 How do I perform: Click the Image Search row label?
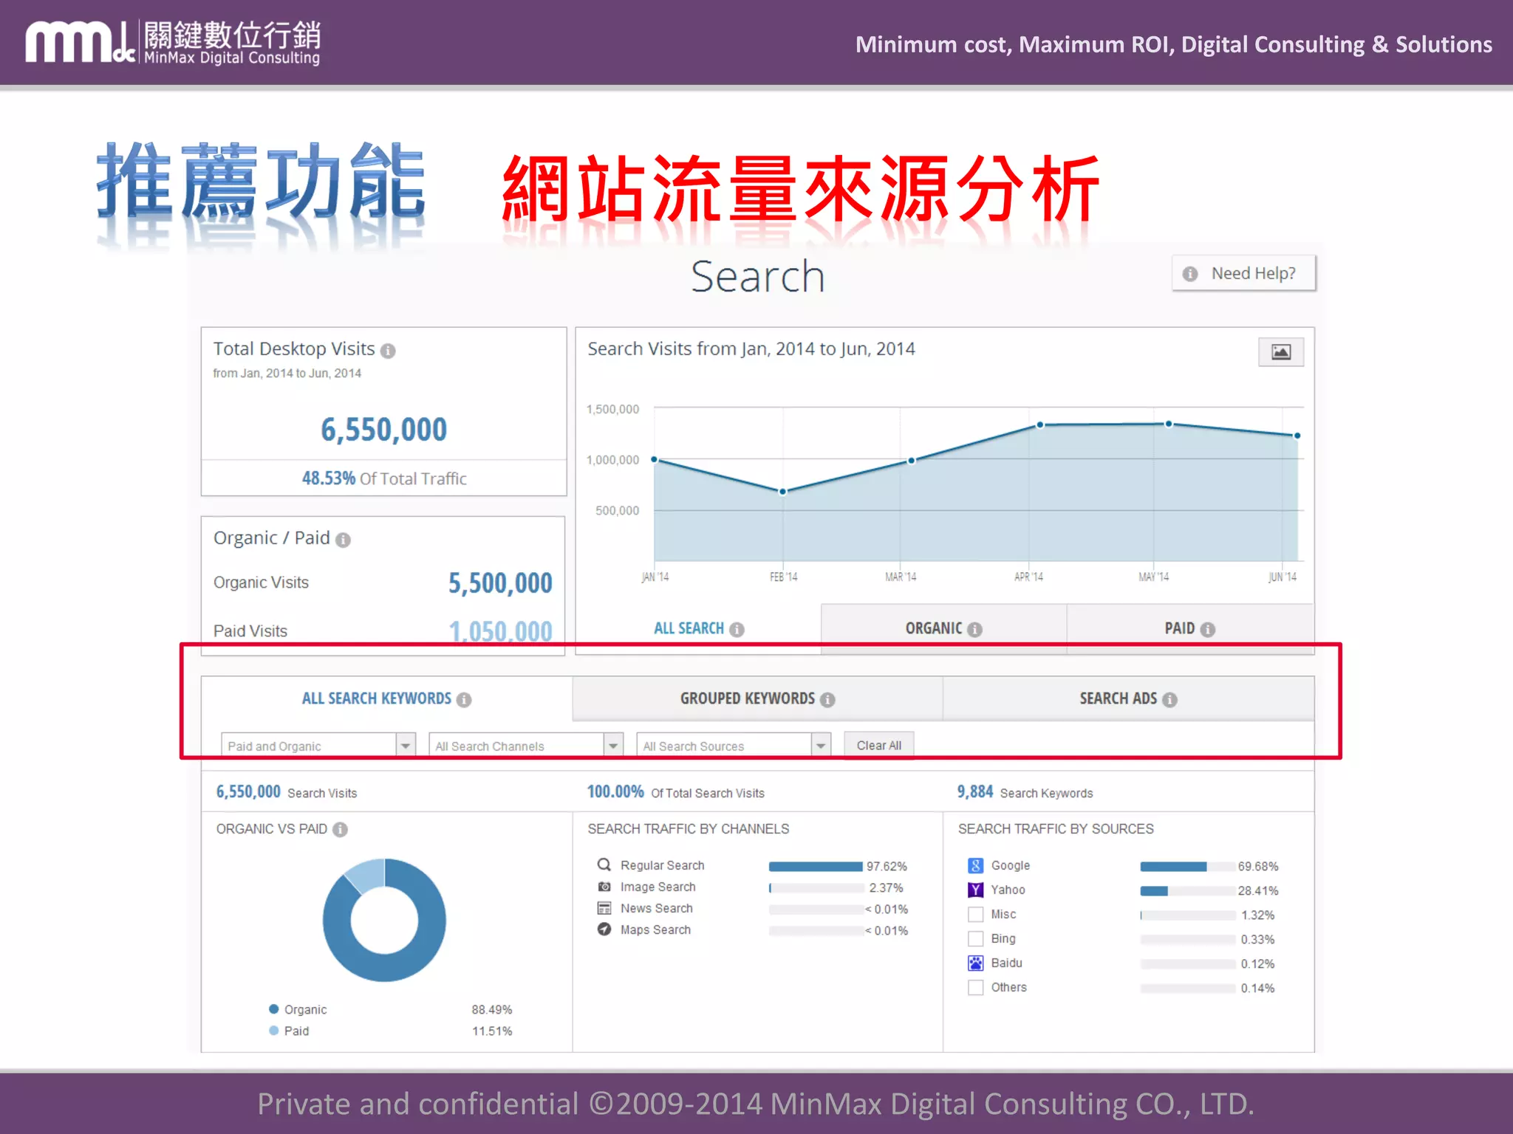[658, 886]
